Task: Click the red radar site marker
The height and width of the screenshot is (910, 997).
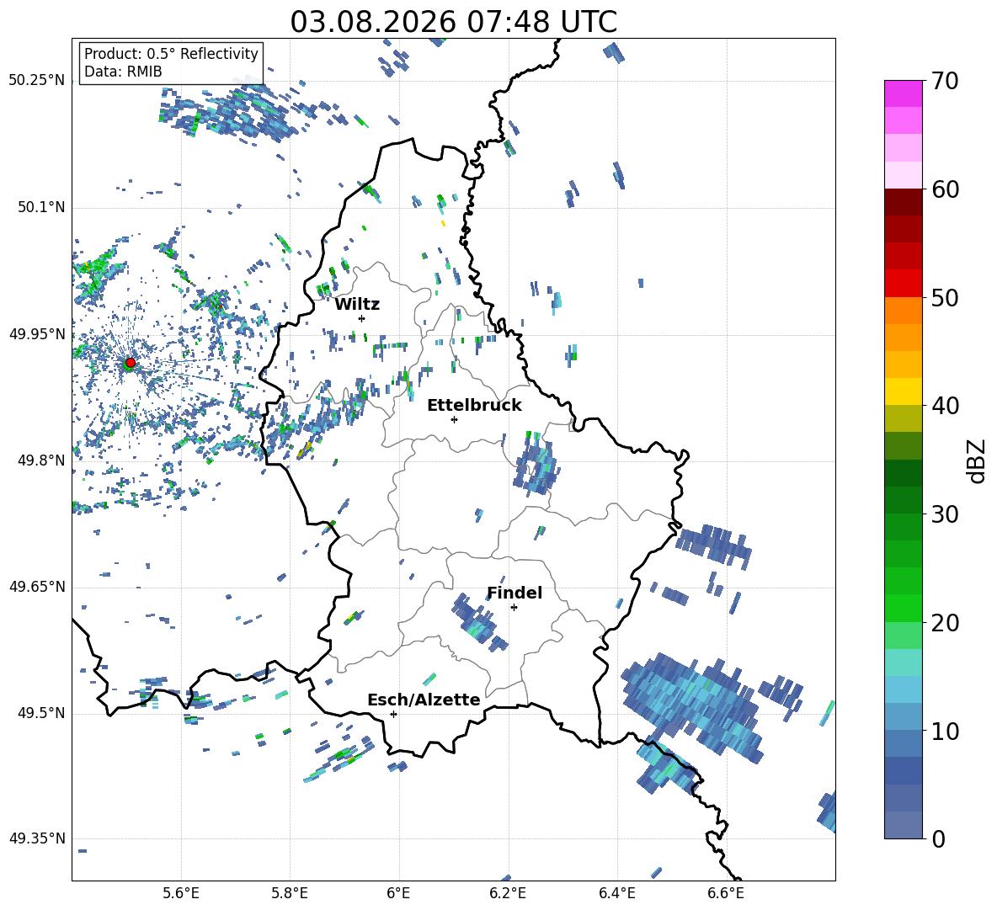Action: click(131, 363)
